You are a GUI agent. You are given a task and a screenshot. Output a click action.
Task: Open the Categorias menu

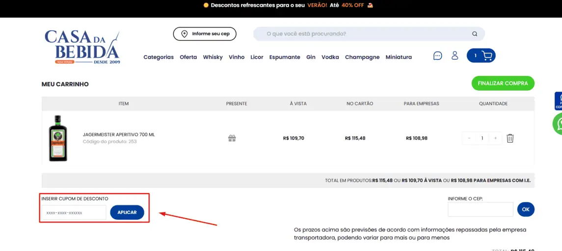point(159,57)
